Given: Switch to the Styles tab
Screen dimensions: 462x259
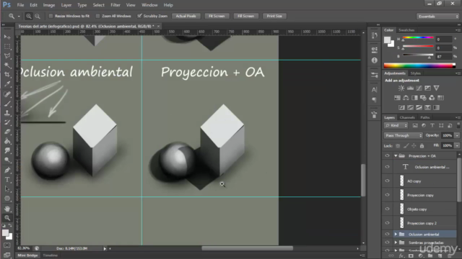Looking at the screenshot, I should 416,73.
